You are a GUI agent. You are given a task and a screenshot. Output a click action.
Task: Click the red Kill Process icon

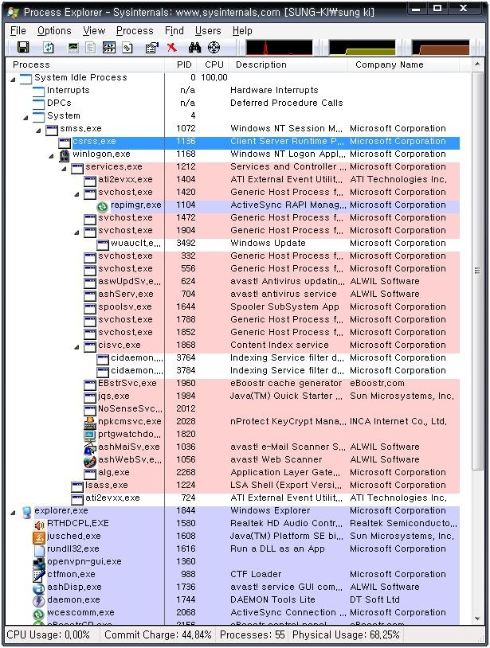[x=171, y=48]
